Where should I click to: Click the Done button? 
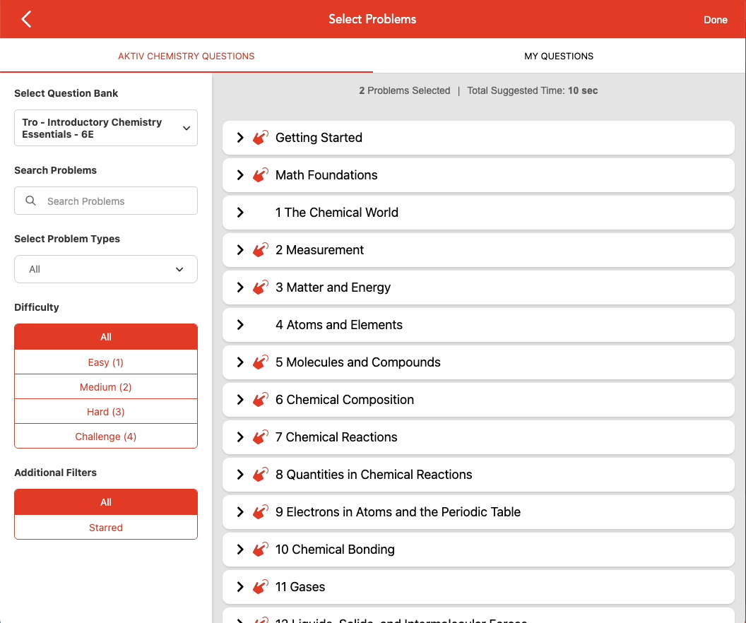coord(716,20)
